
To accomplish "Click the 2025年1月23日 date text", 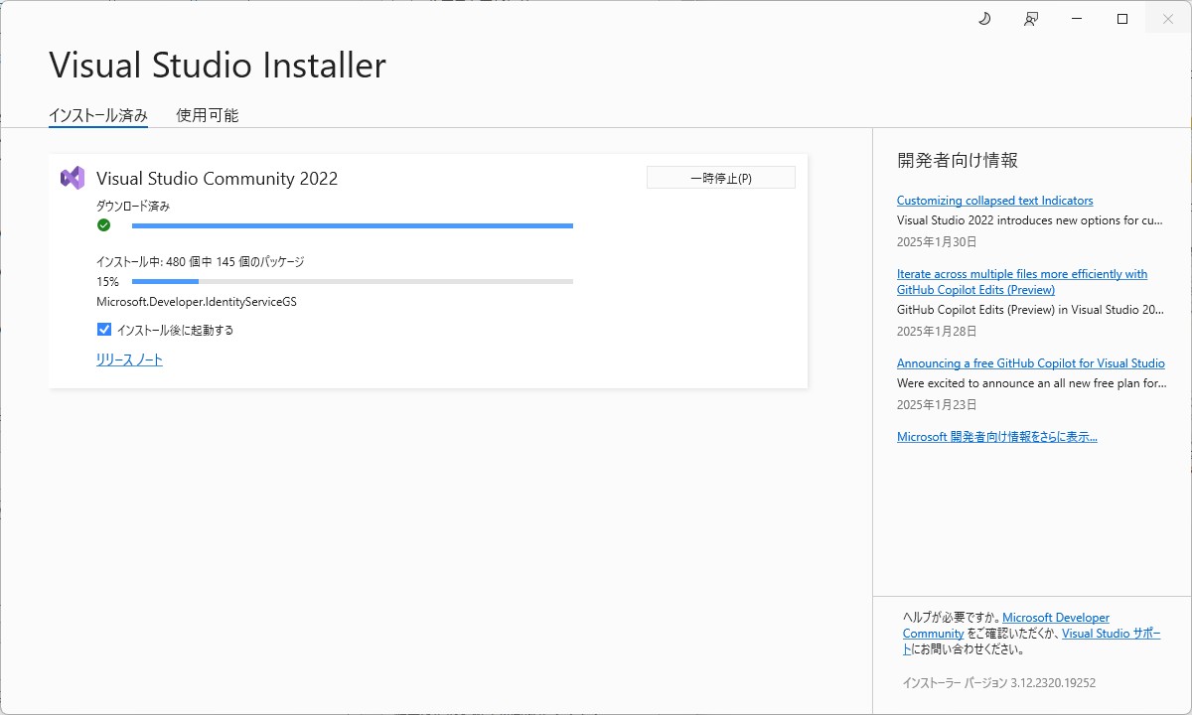I will coord(937,405).
